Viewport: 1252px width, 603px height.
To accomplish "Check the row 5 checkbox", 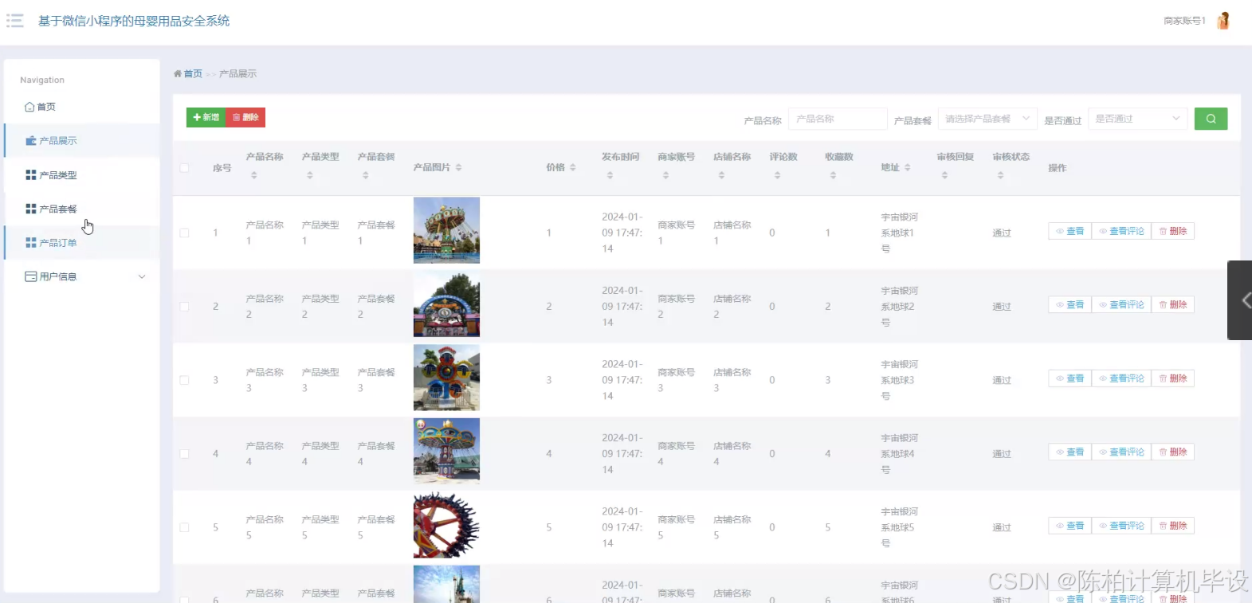I will tap(184, 527).
